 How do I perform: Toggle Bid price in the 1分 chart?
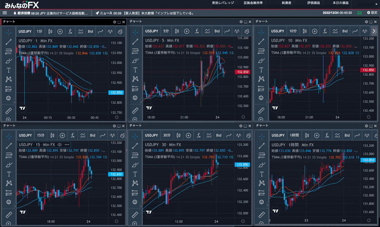[x=90, y=31]
